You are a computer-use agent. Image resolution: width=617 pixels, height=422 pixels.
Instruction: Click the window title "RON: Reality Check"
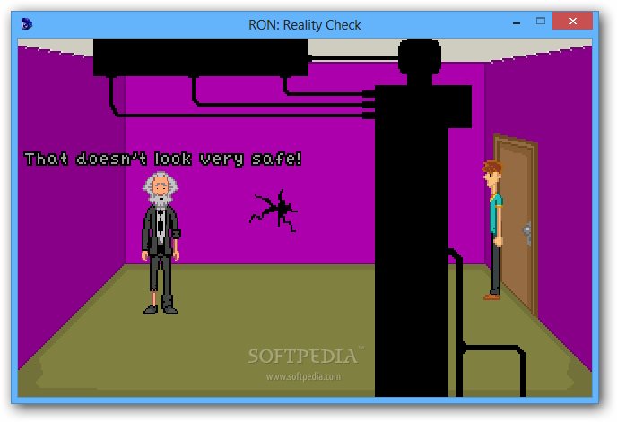305,25
